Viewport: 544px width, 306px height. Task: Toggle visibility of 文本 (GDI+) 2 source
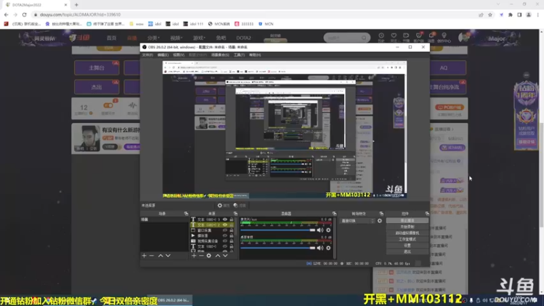[x=225, y=225]
